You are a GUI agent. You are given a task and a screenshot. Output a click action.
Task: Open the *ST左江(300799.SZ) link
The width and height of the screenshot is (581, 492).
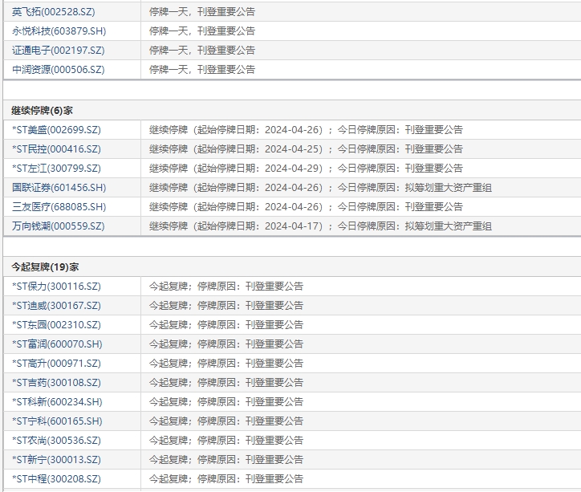pyautogui.click(x=56, y=169)
